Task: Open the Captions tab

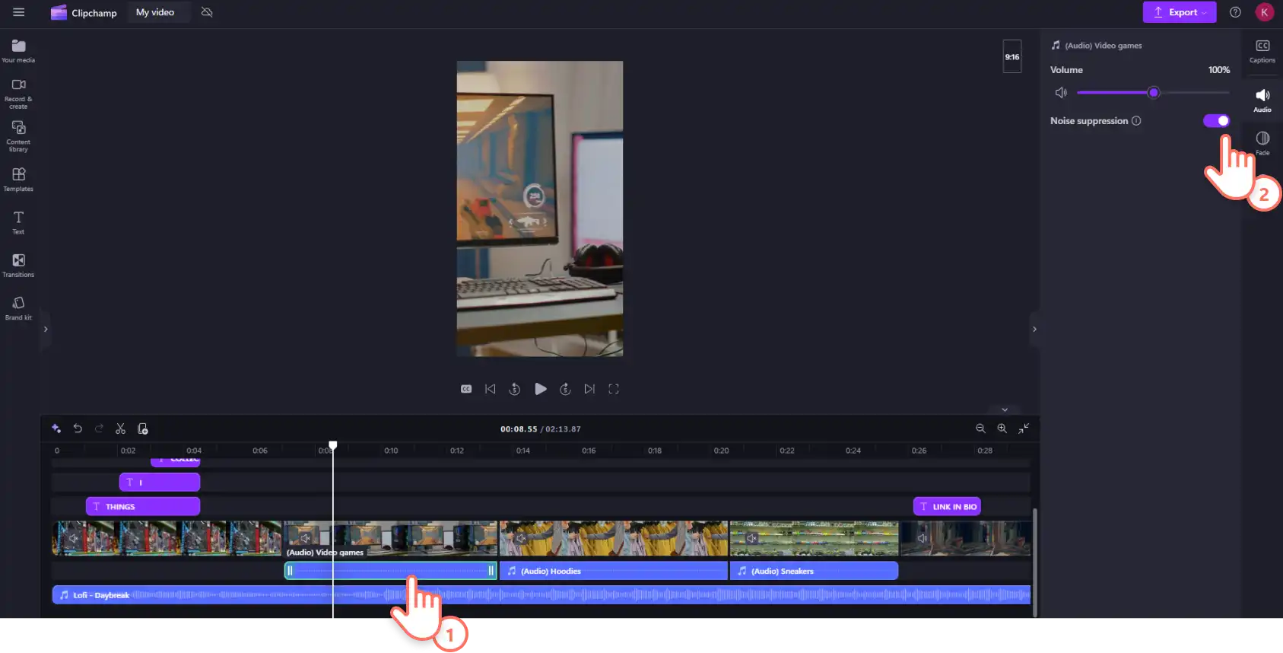Action: (x=1262, y=52)
